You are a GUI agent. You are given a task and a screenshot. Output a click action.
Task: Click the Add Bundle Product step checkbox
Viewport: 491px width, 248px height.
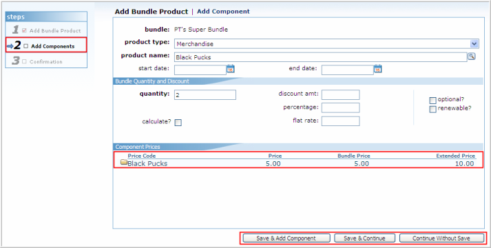coord(24,31)
